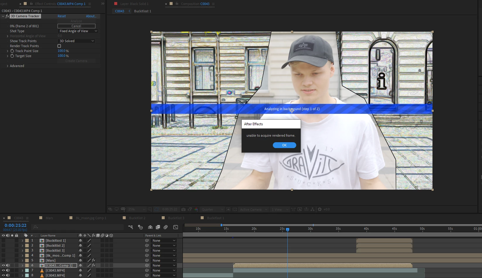The height and width of the screenshot is (278, 482).
Task: Expand the Mars layer properties
Action: point(22,260)
